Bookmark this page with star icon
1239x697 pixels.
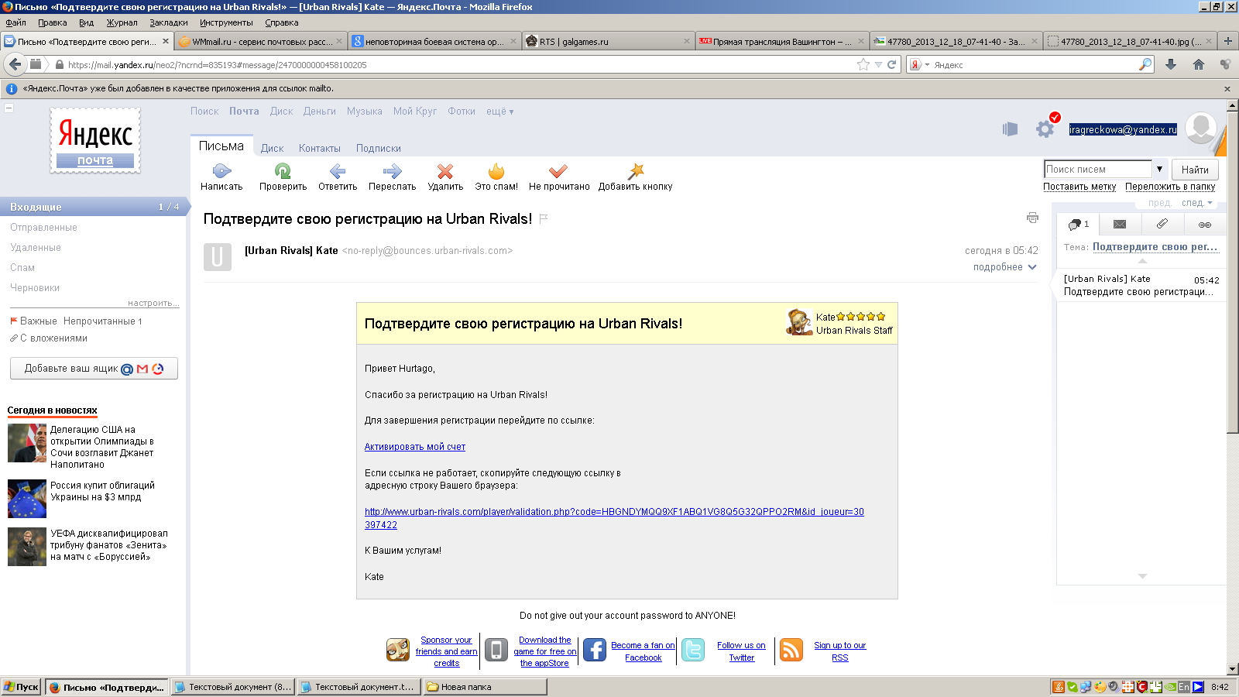coord(863,65)
